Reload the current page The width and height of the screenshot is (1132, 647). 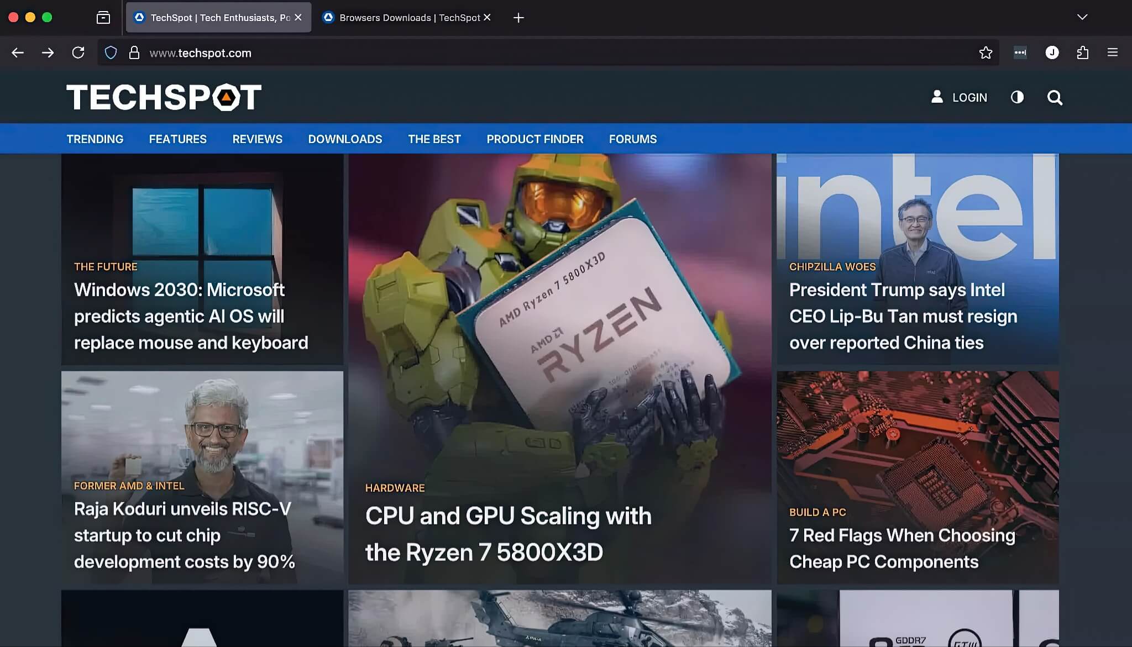78,53
